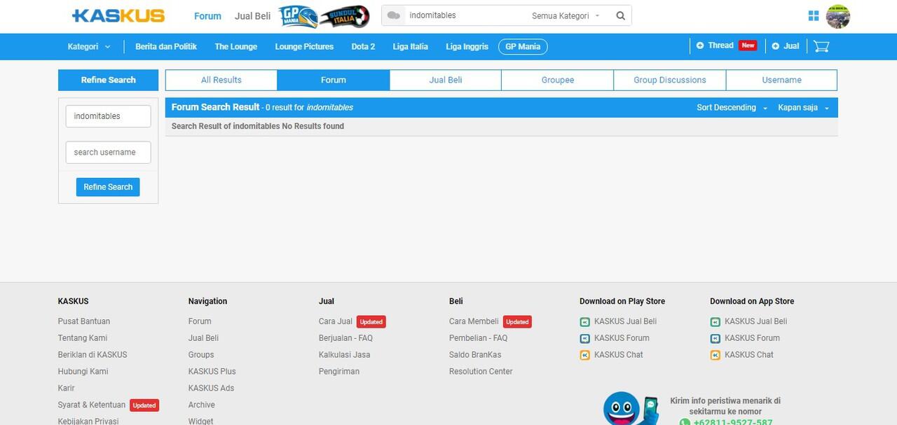Screen dimensions: 897x425
Task: Open the Kapan saja time filter
Action: coord(803,108)
